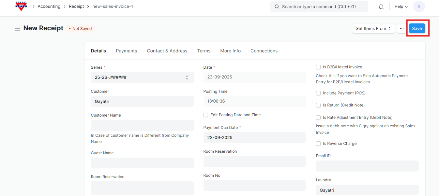Viewport: 439px width, 196px height.
Task: Click the search magnifier icon
Action: point(277,7)
